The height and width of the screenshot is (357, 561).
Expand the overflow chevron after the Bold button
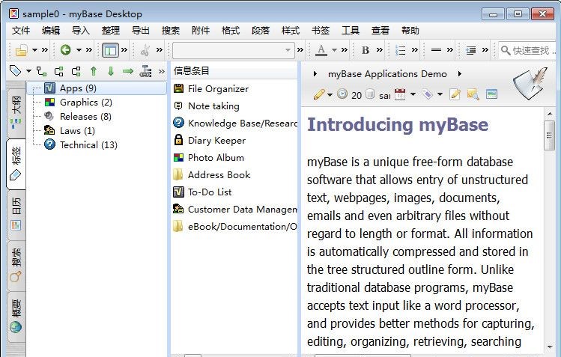(380, 50)
